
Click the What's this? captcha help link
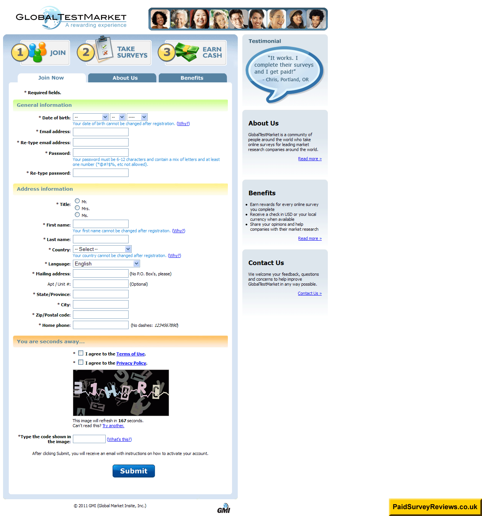pos(119,439)
